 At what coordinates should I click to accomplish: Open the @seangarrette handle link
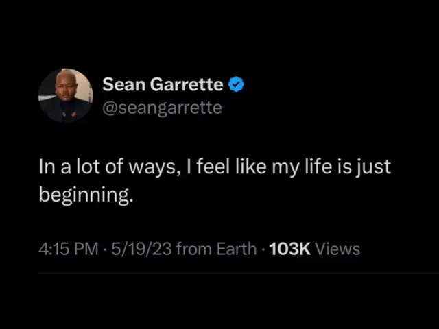[162, 108]
